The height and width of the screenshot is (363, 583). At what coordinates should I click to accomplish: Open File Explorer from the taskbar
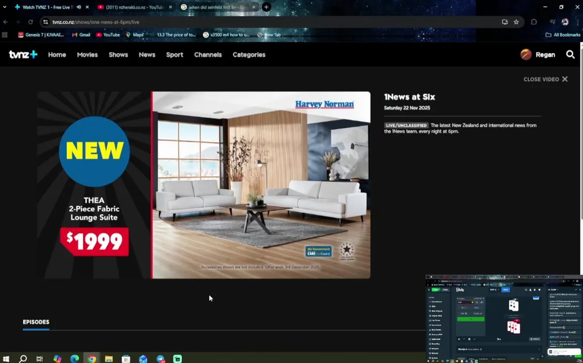click(x=108, y=359)
